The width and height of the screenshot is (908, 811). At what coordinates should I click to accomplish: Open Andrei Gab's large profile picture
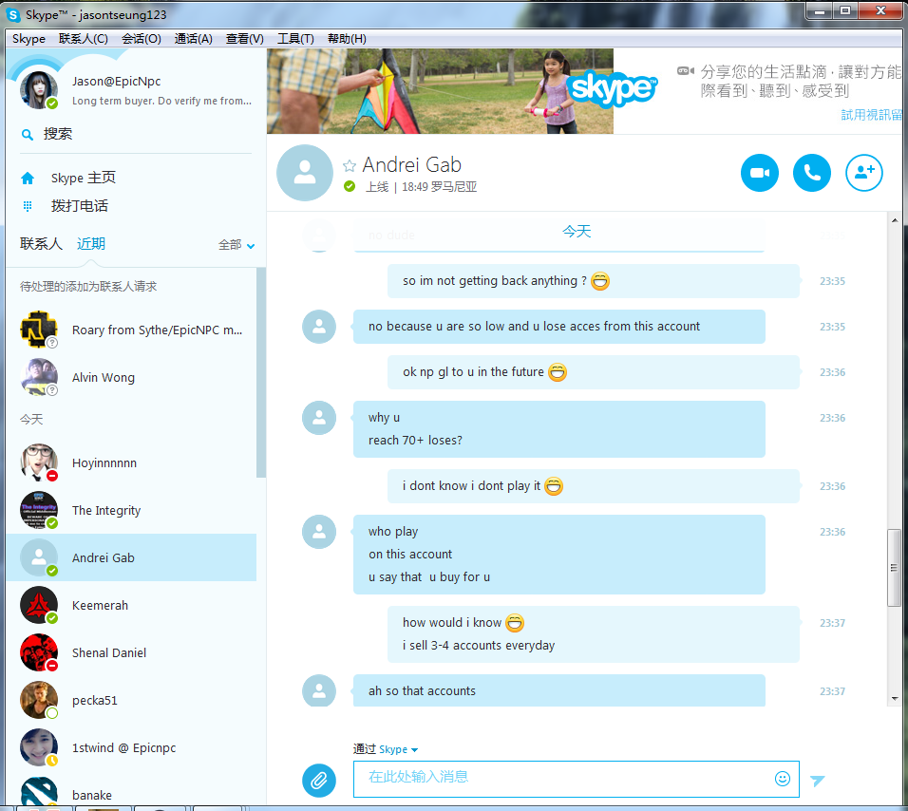tap(305, 173)
